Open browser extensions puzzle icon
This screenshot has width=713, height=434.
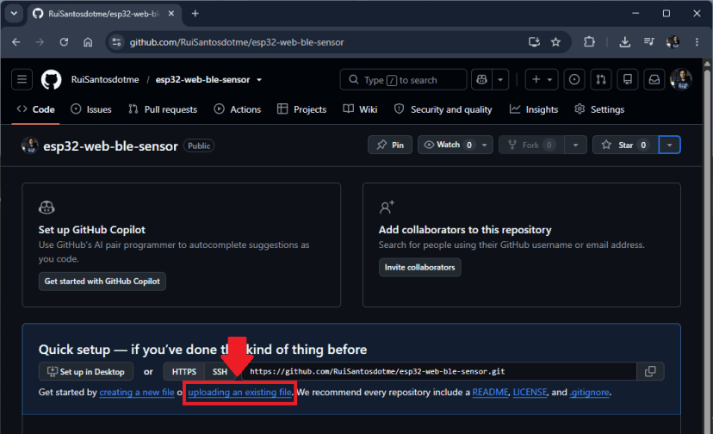(589, 42)
